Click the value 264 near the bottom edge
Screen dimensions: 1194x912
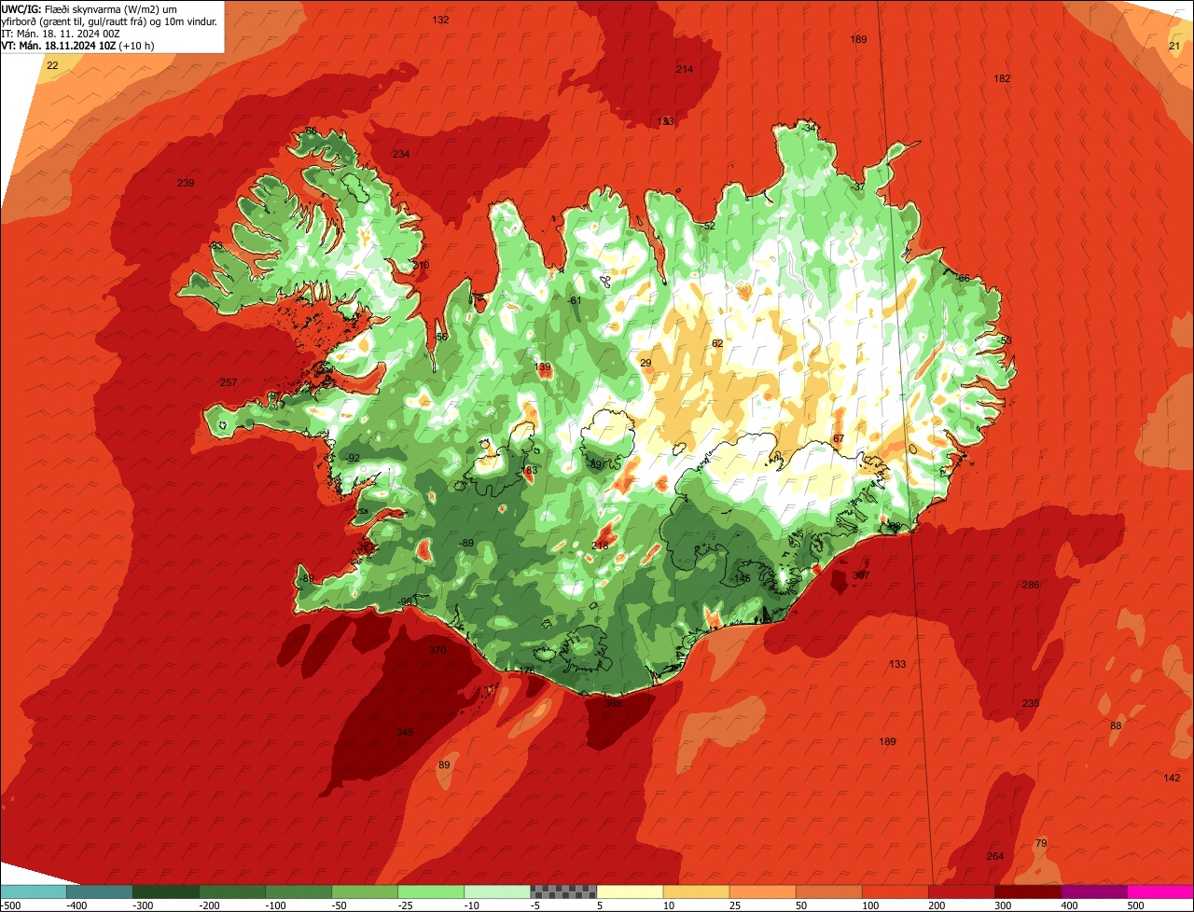(995, 856)
